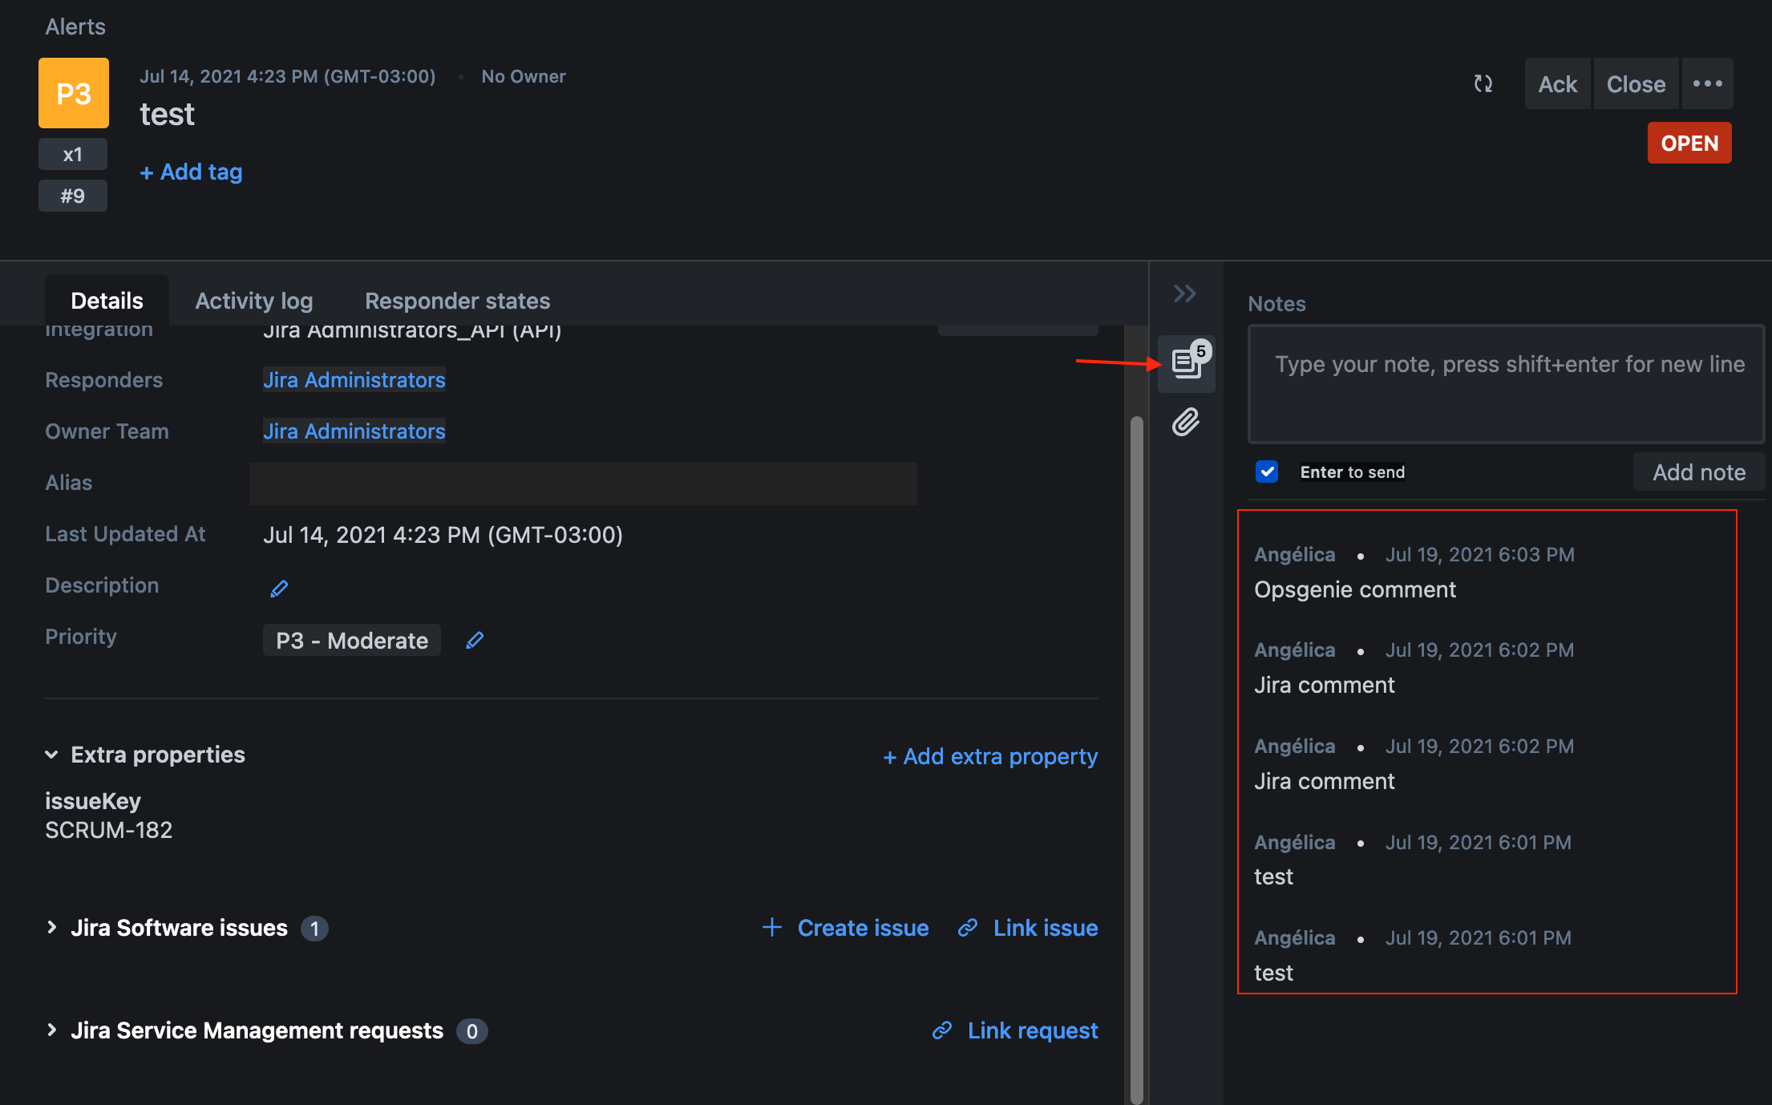The image size is (1772, 1105).
Task: Click the note text input field
Action: pyautogui.click(x=1505, y=385)
